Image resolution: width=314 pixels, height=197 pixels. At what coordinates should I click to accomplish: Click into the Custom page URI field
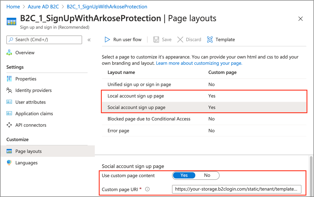tap(237, 189)
